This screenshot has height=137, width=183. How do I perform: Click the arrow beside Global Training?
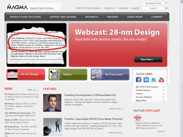pyautogui.click(x=163, y=90)
